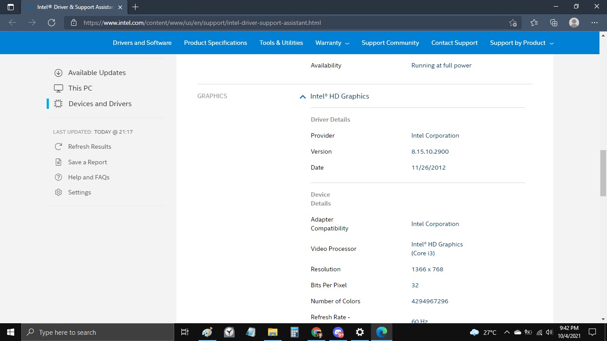Reload the page with browser refresh button
This screenshot has width=607, height=341.
coord(52,23)
